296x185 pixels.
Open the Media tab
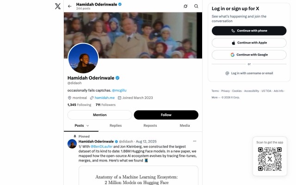pos(185,125)
